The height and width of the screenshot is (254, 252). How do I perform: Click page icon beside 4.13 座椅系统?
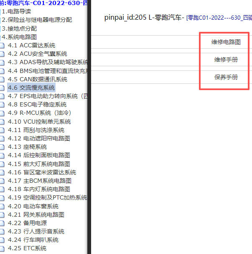point(2,147)
